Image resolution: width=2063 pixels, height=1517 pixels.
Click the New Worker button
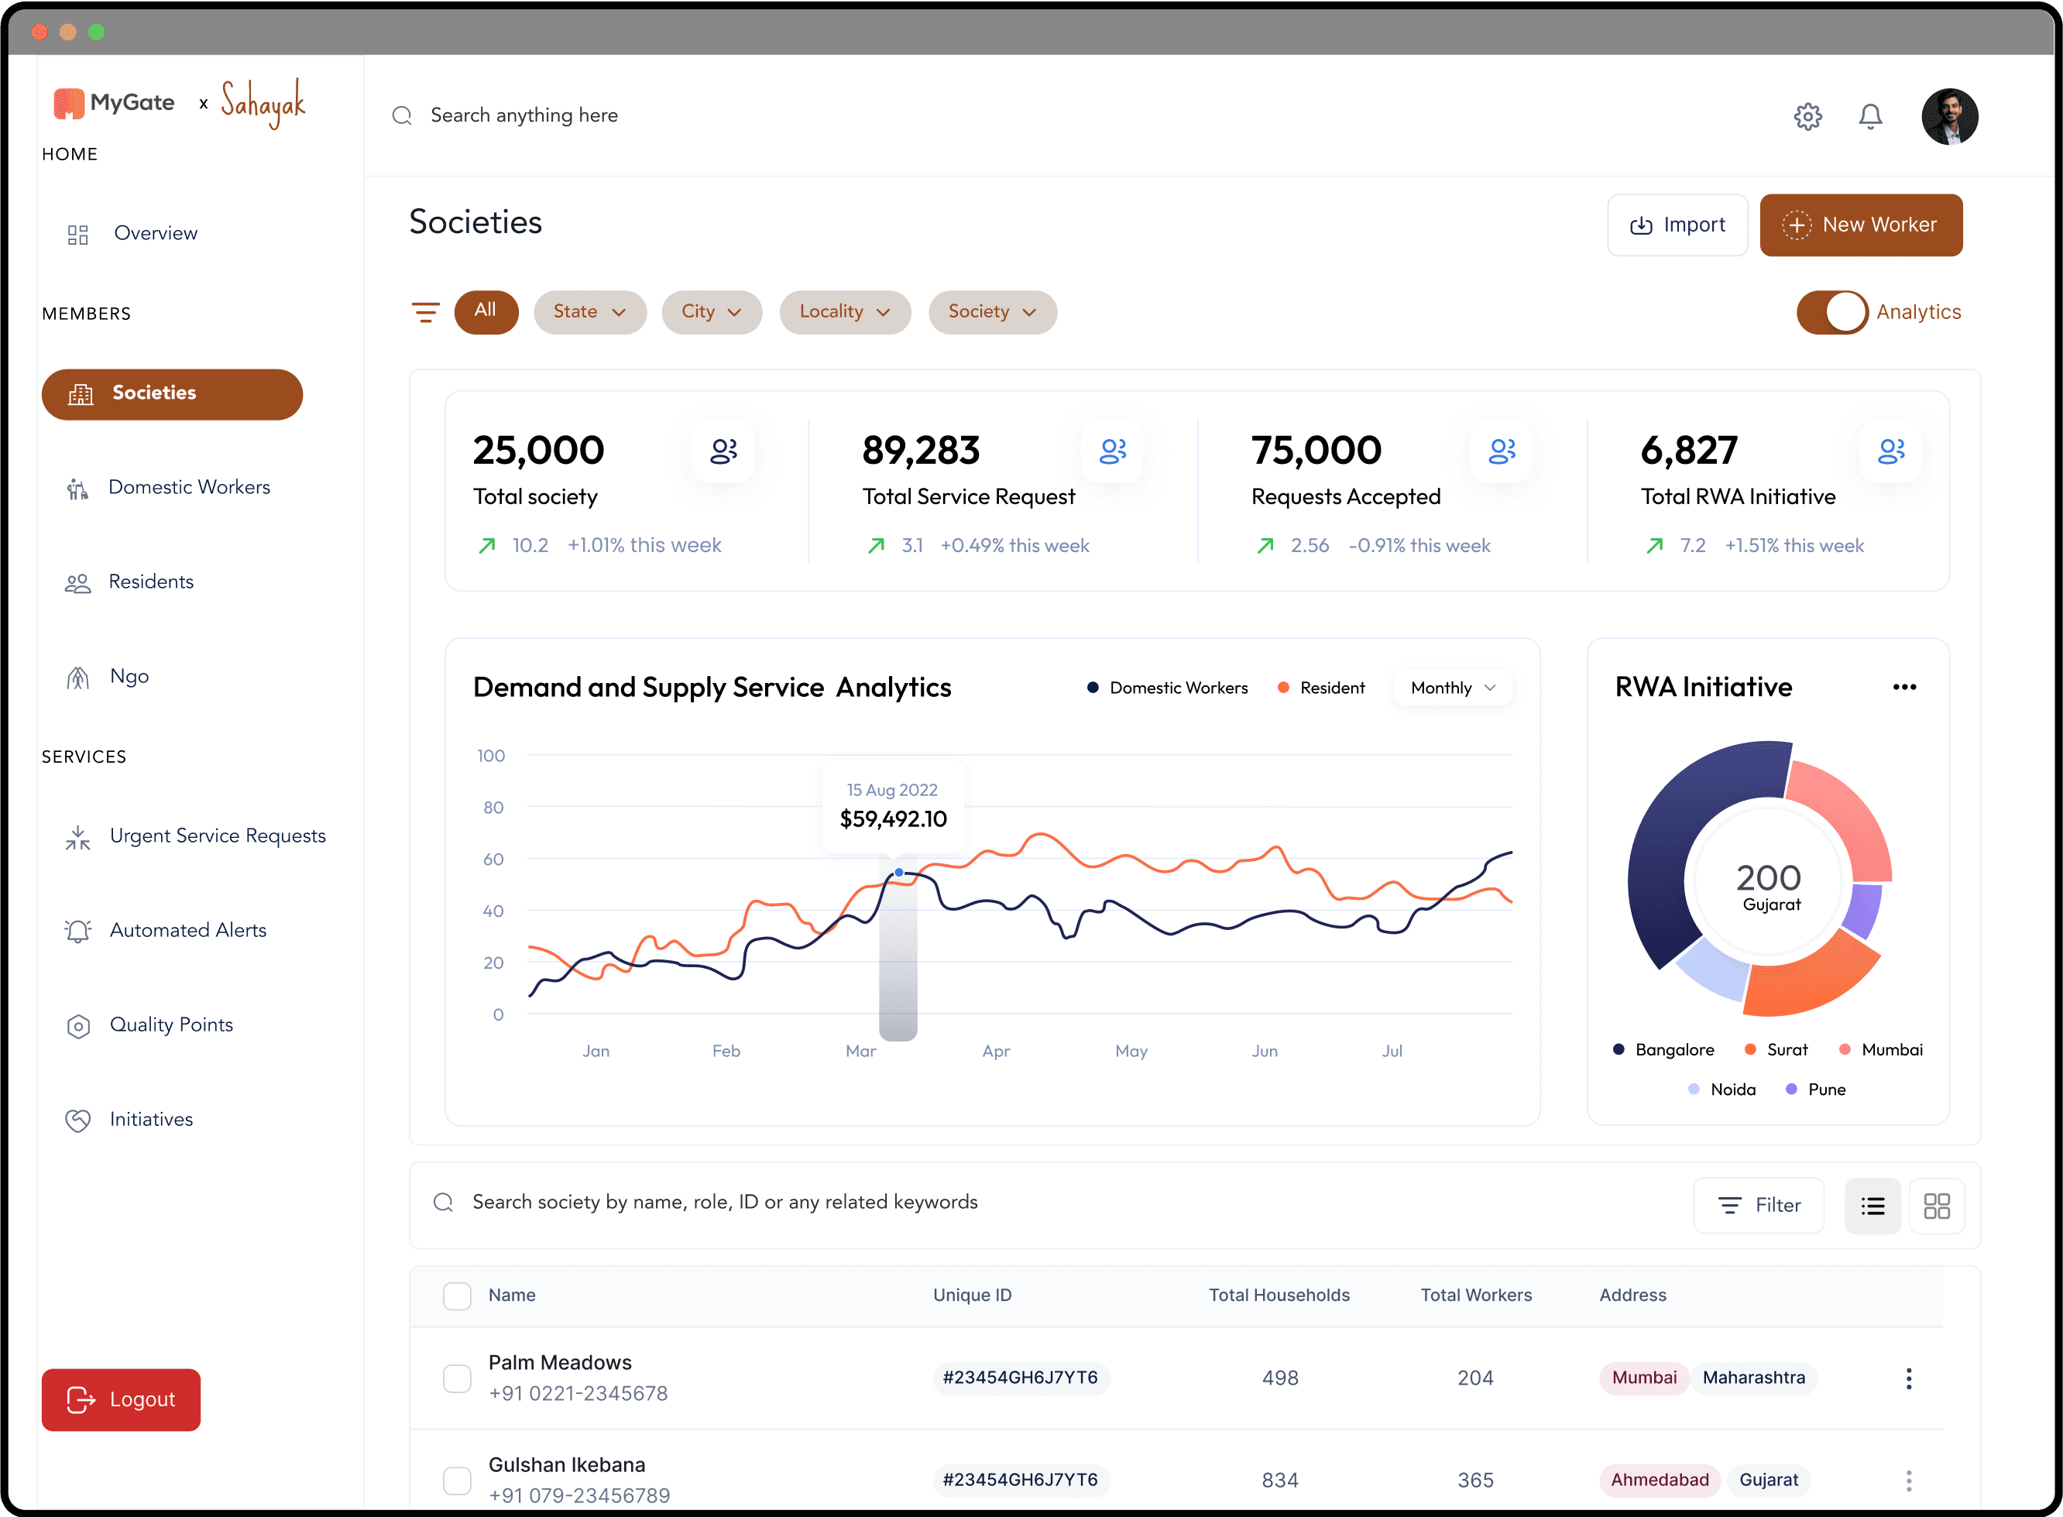tap(1860, 225)
